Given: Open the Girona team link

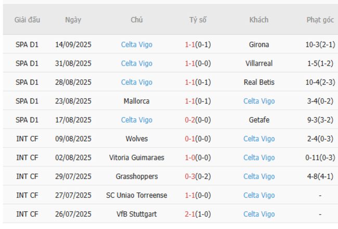Looking at the screenshot, I should (259, 45).
